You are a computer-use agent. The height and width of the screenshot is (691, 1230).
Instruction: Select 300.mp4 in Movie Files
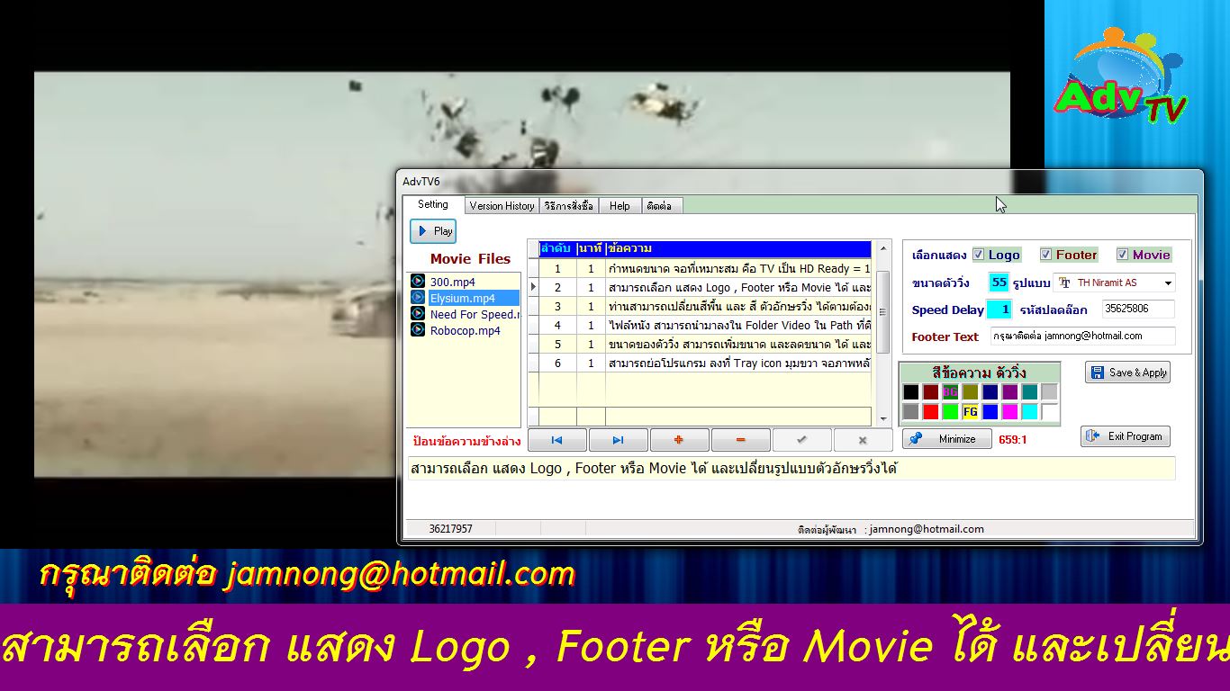(453, 282)
